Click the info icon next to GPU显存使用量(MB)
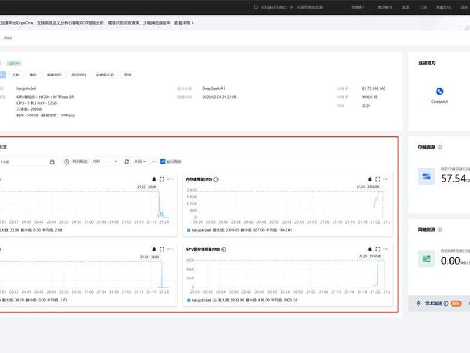The height and width of the screenshot is (353, 470). pyautogui.click(x=224, y=249)
